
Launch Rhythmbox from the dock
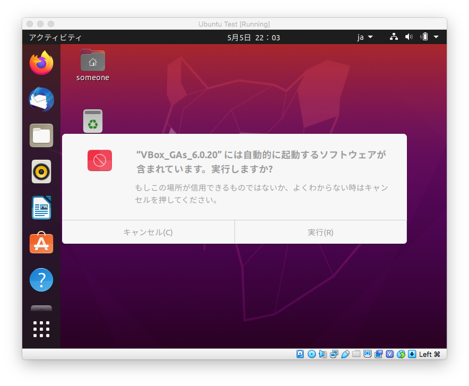point(41,171)
